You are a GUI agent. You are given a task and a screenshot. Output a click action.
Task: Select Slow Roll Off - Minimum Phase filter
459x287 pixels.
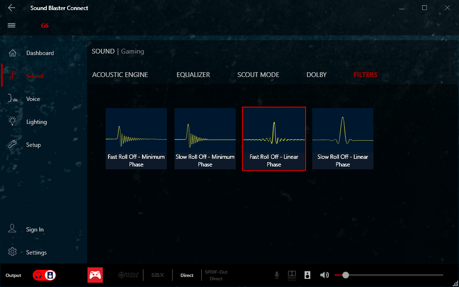[x=205, y=139]
